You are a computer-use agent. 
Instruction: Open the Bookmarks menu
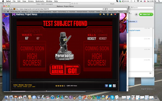tap(40, 1)
